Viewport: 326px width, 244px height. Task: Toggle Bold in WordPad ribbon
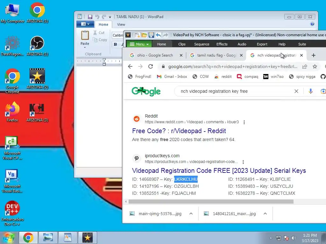point(115,44)
